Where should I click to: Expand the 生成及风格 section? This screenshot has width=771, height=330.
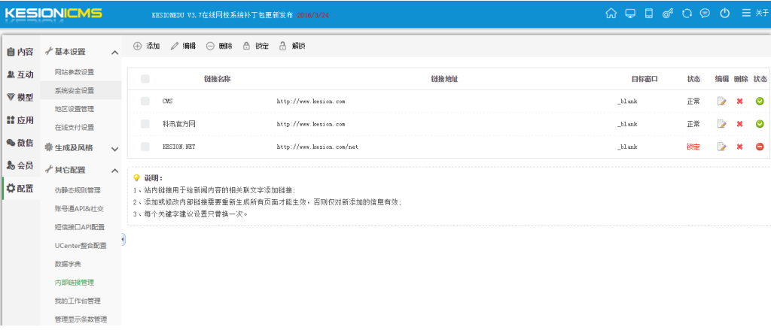pyautogui.click(x=114, y=149)
